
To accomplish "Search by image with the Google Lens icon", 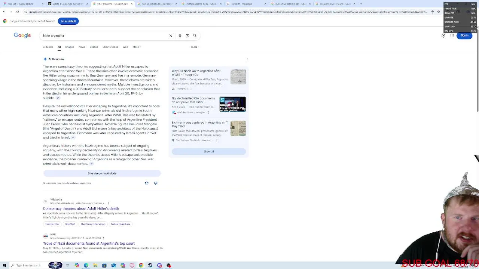I will click(x=187, y=35).
